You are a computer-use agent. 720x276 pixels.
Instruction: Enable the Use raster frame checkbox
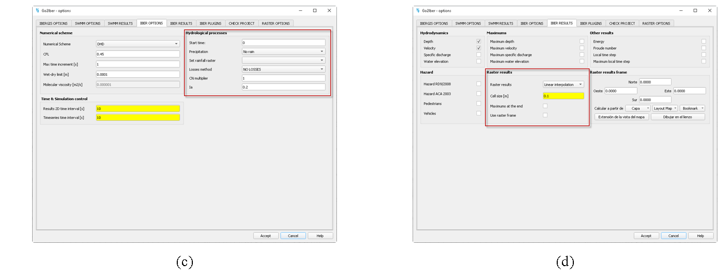click(545, 115)
